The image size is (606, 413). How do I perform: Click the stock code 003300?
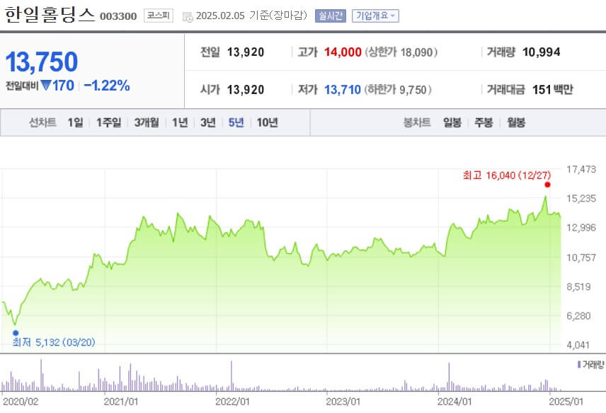tap(118, 16)
